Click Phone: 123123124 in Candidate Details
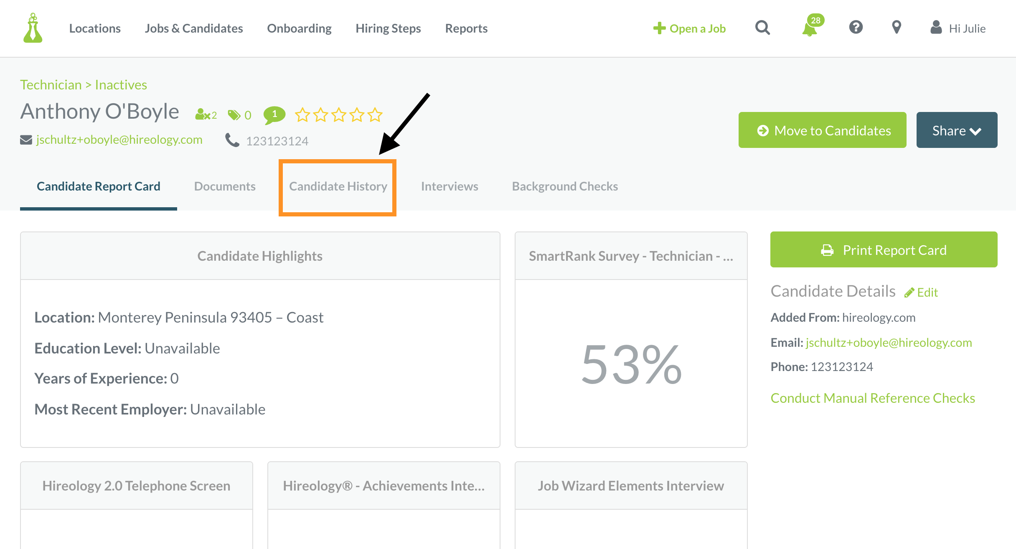Screen dimensions: 1016x549 pos(822,367)
